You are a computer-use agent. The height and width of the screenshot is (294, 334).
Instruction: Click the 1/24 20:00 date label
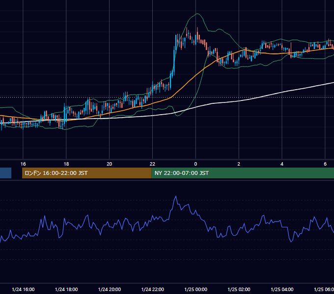(x=110, y=289)
